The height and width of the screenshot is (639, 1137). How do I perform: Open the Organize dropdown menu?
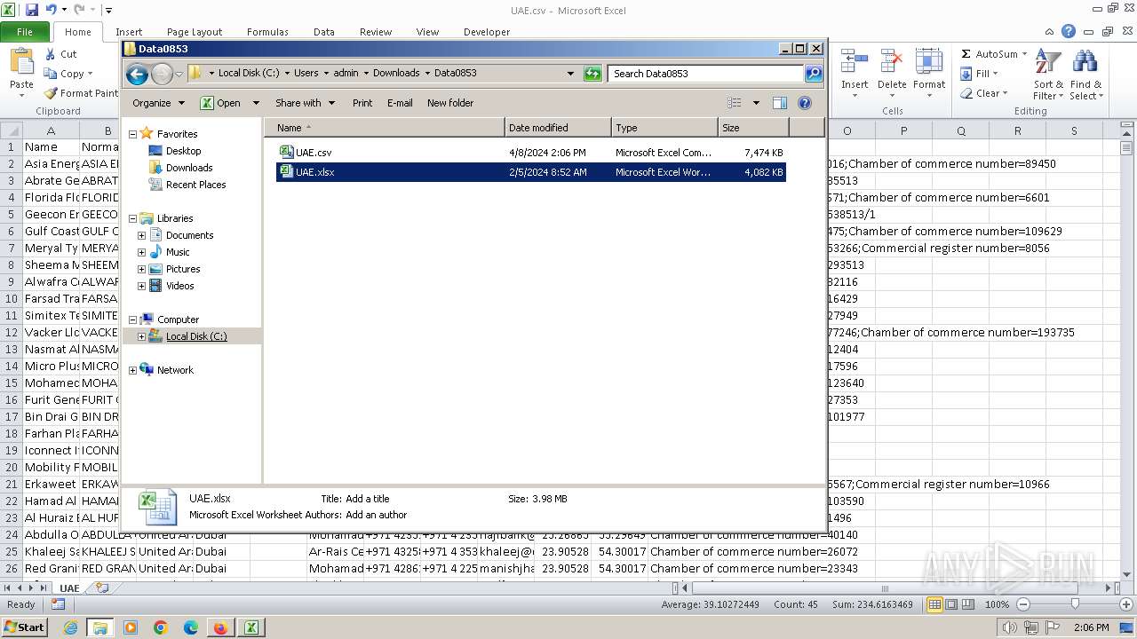point(159,103)
